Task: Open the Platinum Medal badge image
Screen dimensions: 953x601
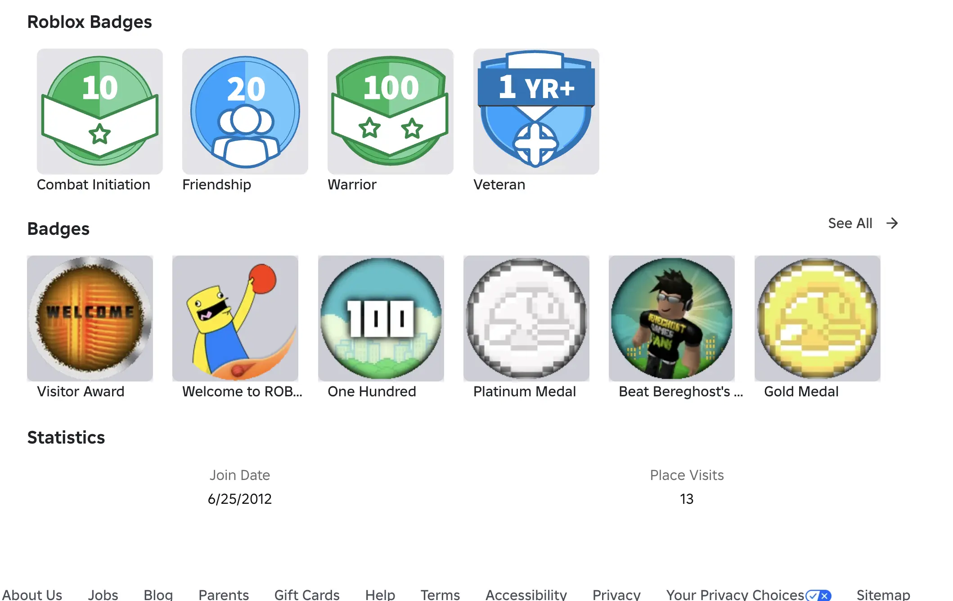Action: [x=526, y=318]
